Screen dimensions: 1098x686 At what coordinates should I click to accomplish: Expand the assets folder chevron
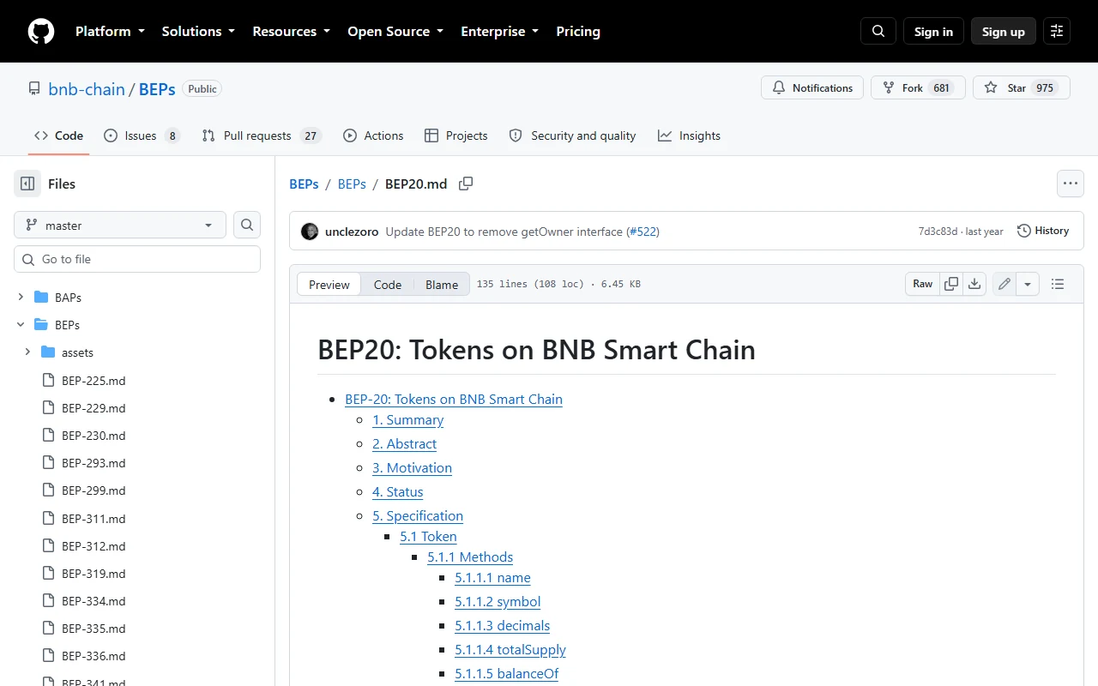click(x=27, y=352)
